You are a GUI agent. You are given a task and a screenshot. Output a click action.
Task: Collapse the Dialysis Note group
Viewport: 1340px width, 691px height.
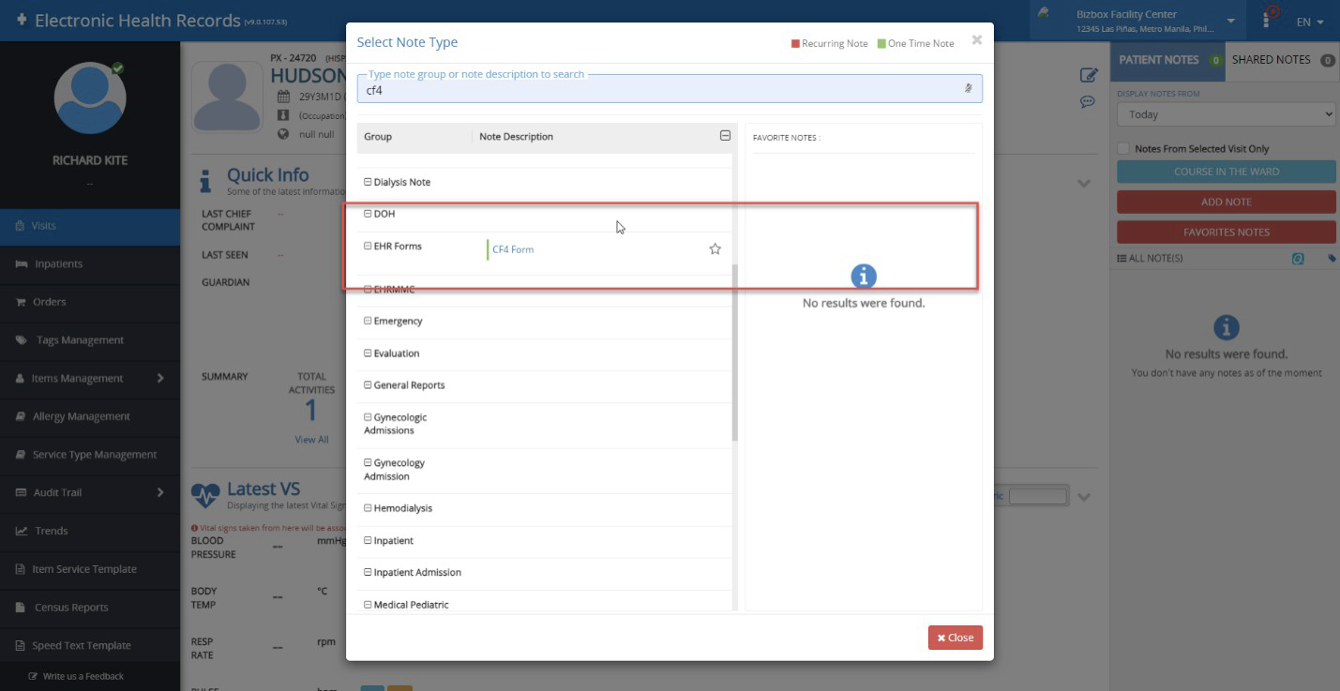tap(368, 182)
